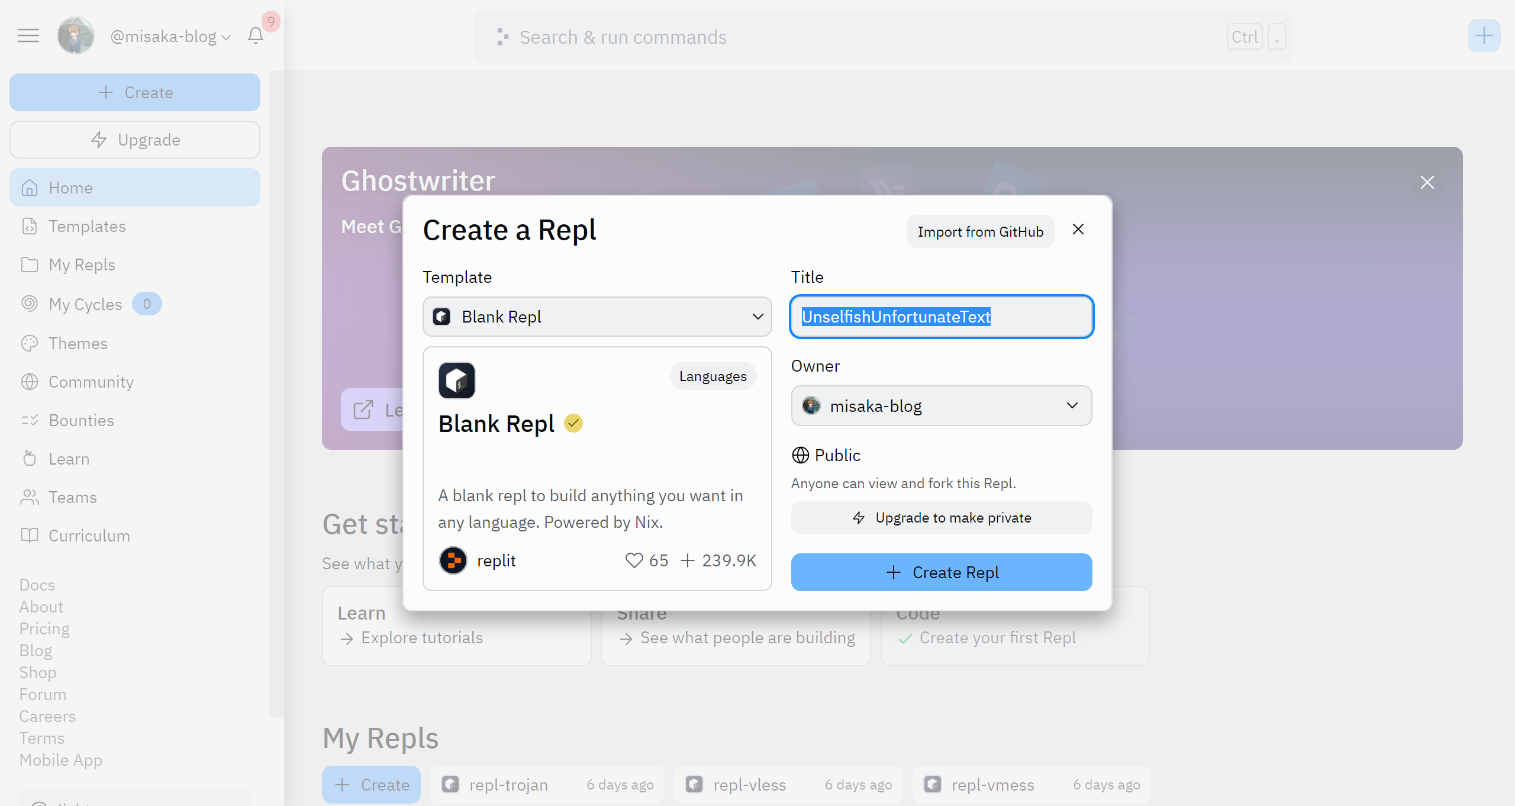This screenshot has width=1515, height=806.
Task: Open Templates in the sidebar
Action: click(87, 226)
